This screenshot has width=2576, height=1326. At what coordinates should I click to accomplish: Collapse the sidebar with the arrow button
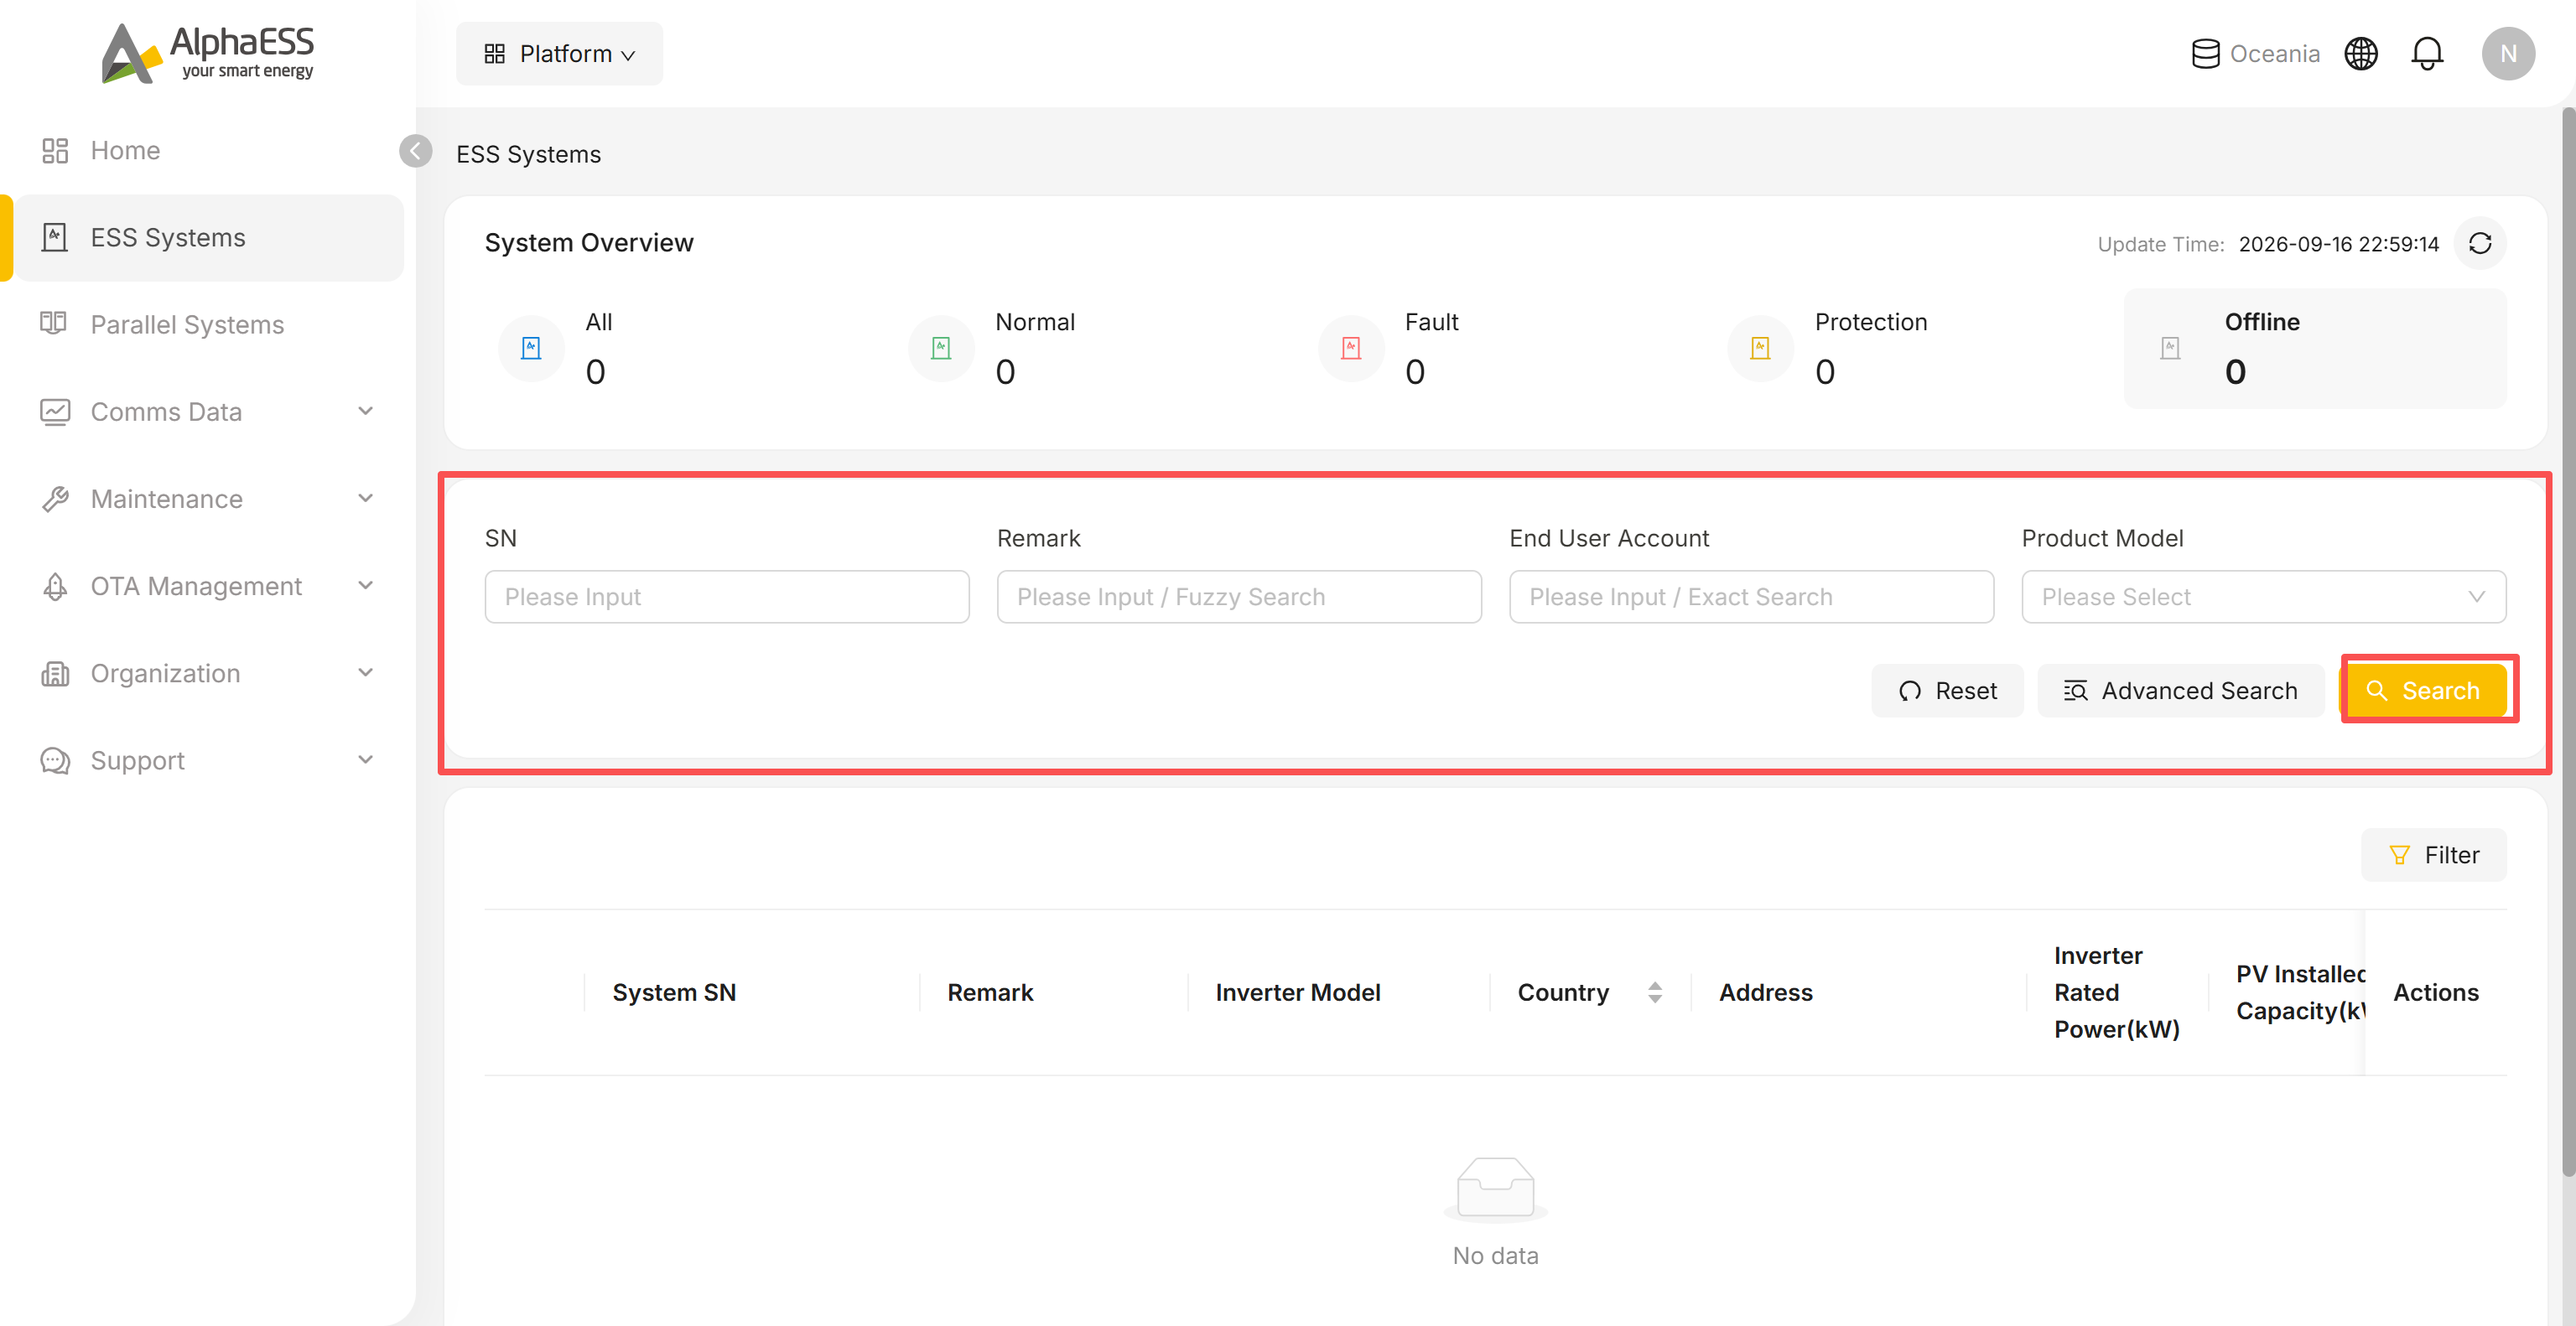[x=415, y=151]
